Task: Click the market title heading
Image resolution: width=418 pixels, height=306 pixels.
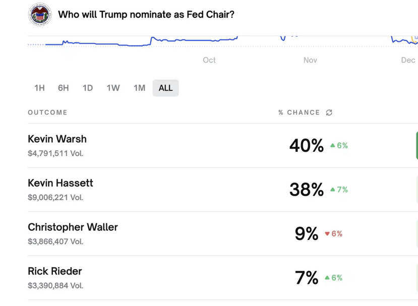Action: pyautogui.click(x=146, y=15)
